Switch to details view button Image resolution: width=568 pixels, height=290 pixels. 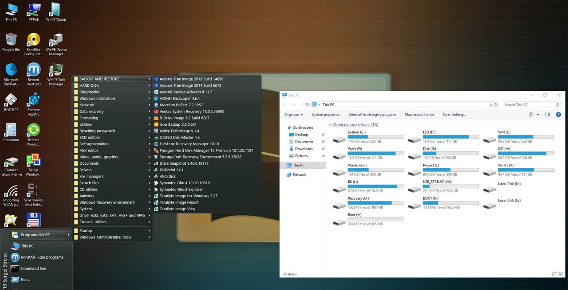[x=554, y=274]
